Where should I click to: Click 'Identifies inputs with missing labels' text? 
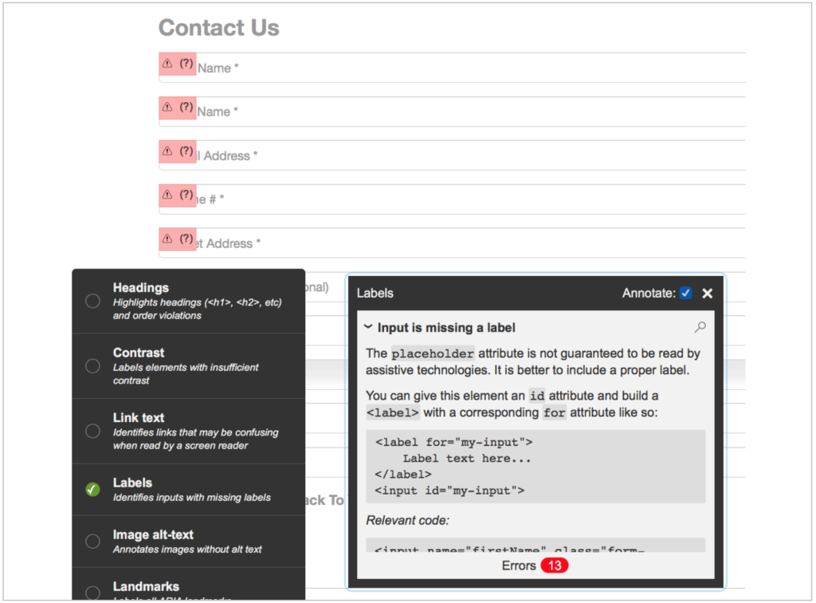point(191,498)
